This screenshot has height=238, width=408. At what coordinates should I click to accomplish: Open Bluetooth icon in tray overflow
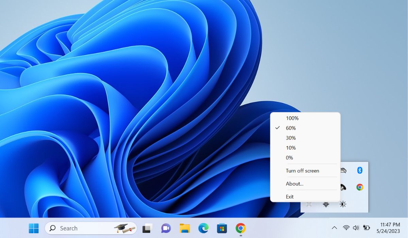pos(360,170)
